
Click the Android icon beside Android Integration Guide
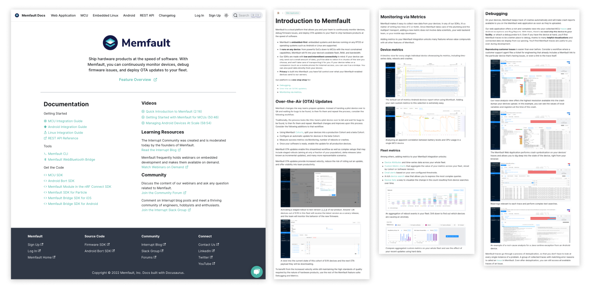[x=45, y=127]
